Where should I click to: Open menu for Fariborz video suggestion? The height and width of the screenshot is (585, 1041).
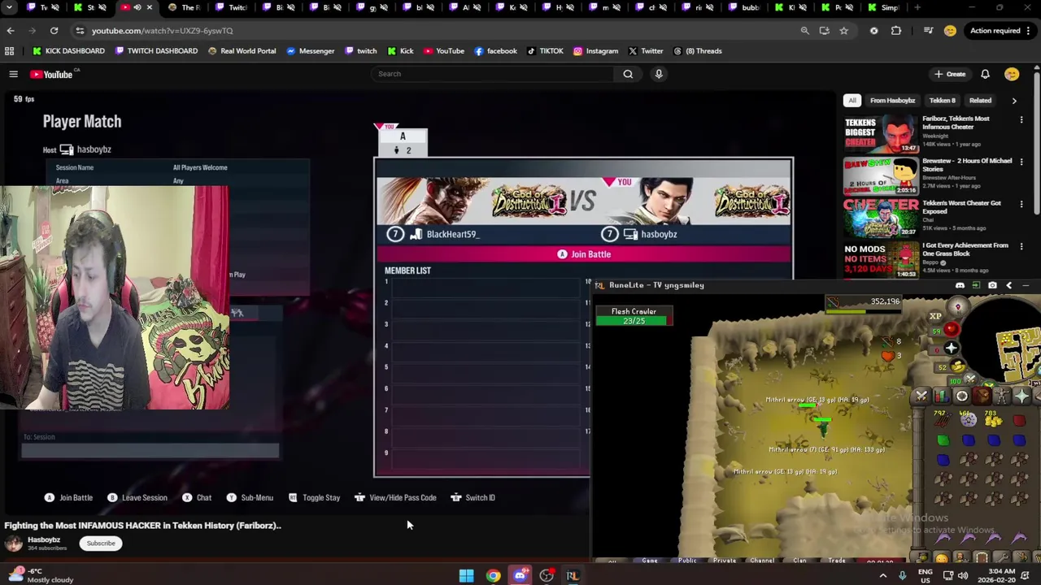[1021, 119]
